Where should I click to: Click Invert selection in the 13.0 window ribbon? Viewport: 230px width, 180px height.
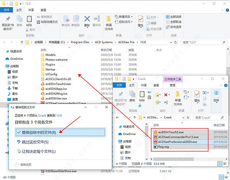[x=174, y=27]
